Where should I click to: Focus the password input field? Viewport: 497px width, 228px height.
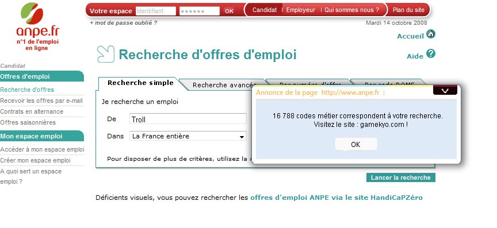(x=200, y=11)
